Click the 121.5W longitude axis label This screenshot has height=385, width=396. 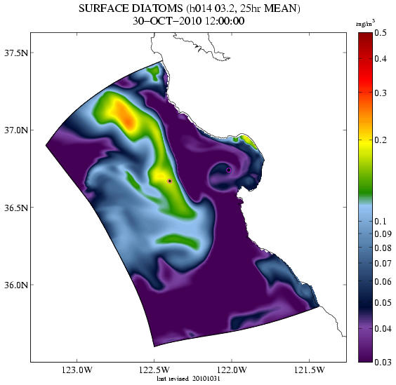click(310, 370)
